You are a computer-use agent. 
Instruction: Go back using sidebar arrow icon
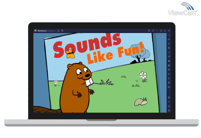(169, 102)
